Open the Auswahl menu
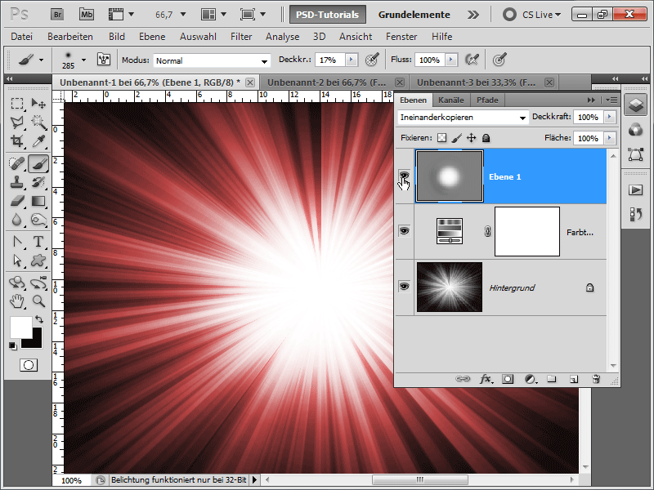The width and height of the screenshot is (654, 490). point(198,37)
